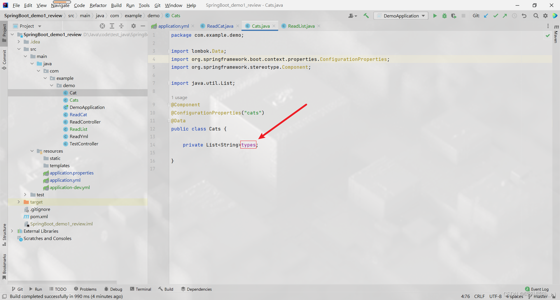560x300 pixels.
Task: Select opened file locate target icon
Action: (x=102, y=26)
